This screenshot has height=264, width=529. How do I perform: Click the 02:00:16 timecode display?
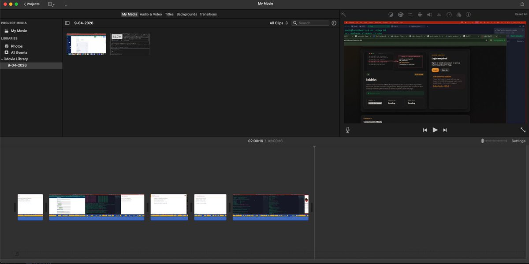coord(256,141)
